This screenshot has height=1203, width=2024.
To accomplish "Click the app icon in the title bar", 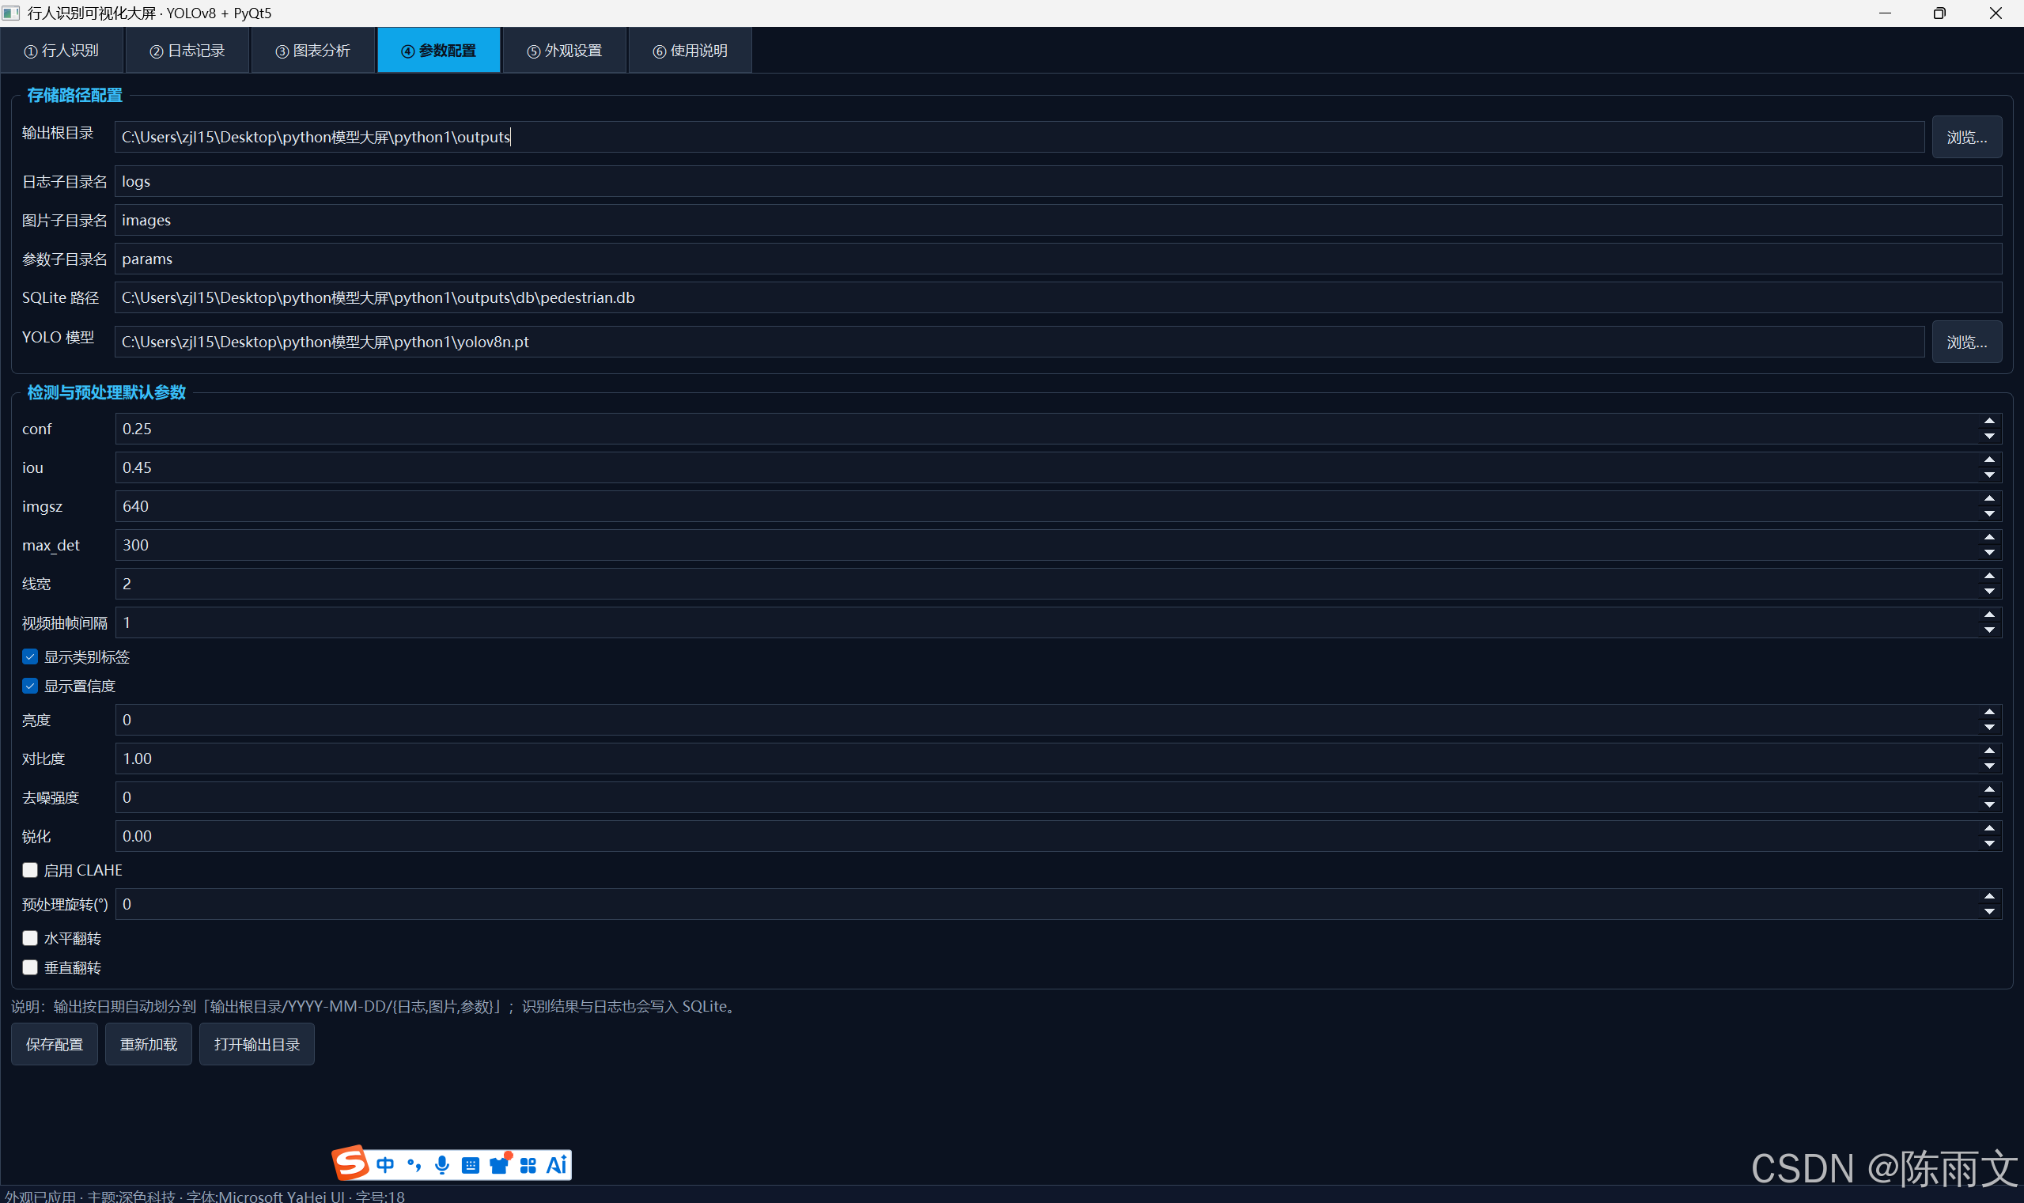I will (11, 13).
